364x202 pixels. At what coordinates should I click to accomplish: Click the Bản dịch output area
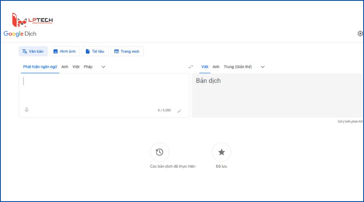point(277,95)
